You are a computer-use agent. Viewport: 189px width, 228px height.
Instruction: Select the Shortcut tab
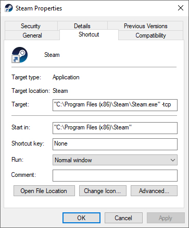[89, 34]
